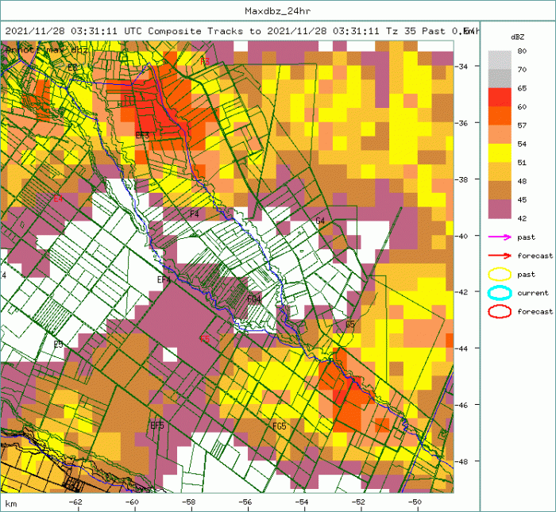This screenshot has width=556, height=512.
Task: Click the red F3 grid label
Action: click(205, 61)
